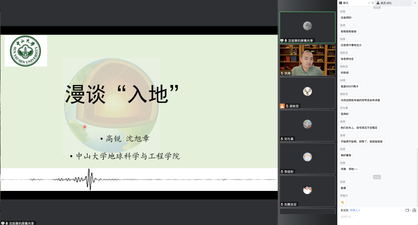Open the 成员 (60) members tab
This screenshot has width=418, height=225.
click(387, 3)
